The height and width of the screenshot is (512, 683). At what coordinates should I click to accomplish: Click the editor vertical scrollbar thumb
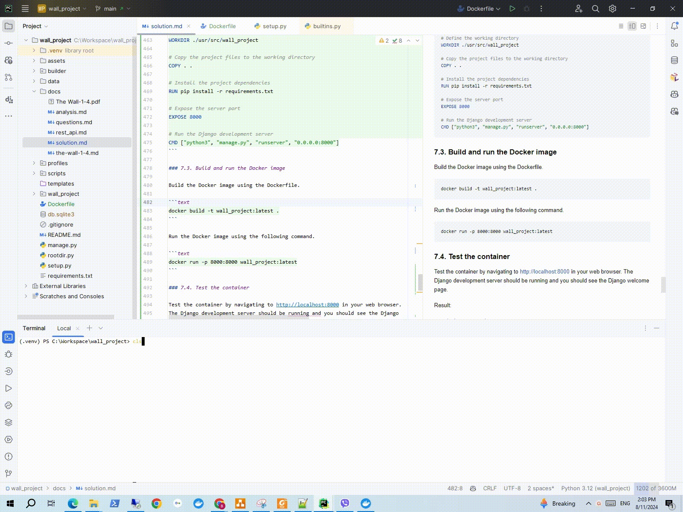pyautogui.click(x=420, y=282)
